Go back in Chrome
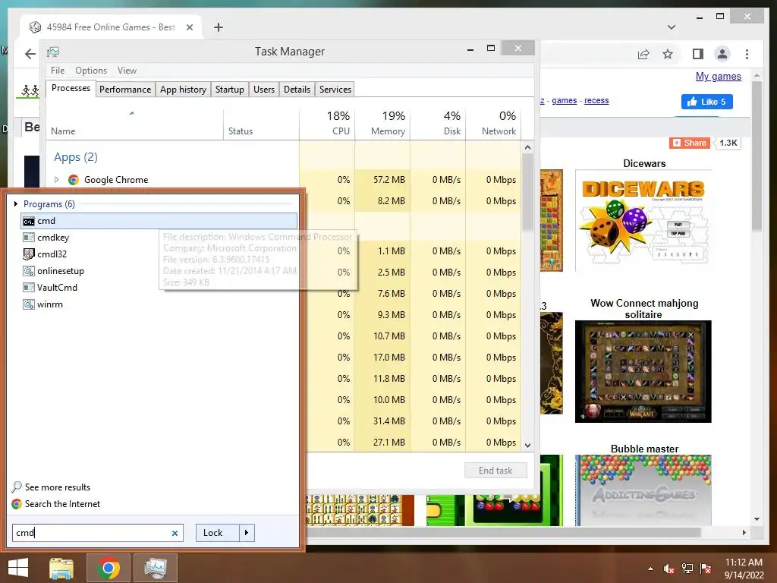Image resolution: width=777 pixels, height=583 pixels. pos(30,54)
